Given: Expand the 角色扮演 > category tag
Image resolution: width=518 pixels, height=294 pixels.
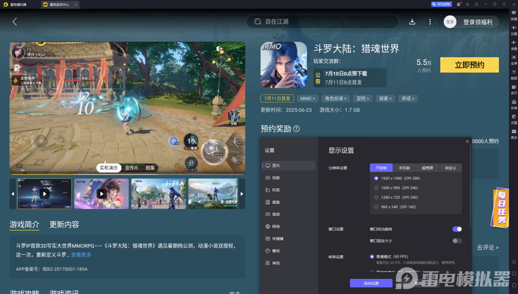Looking at the screenshot, I should tap(336, 98).
